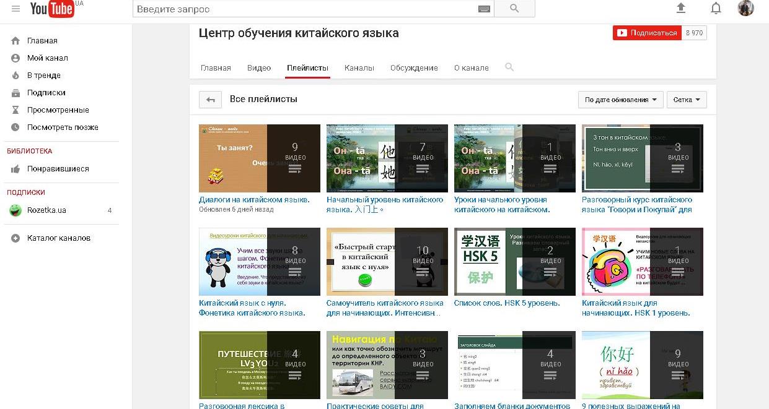Select 'В тренде' in the sidebar
This screenshot has height=409, width=769.
(43, 75)
